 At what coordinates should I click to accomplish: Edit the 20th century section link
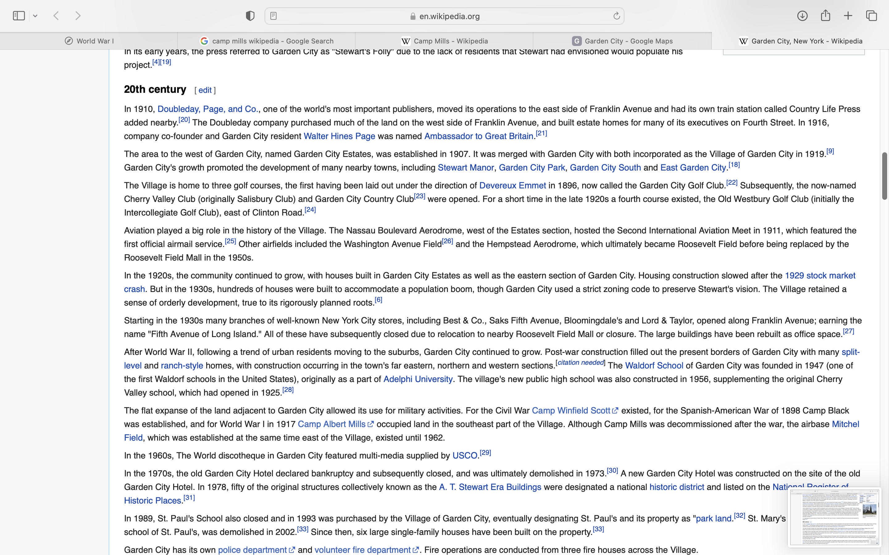205,90
